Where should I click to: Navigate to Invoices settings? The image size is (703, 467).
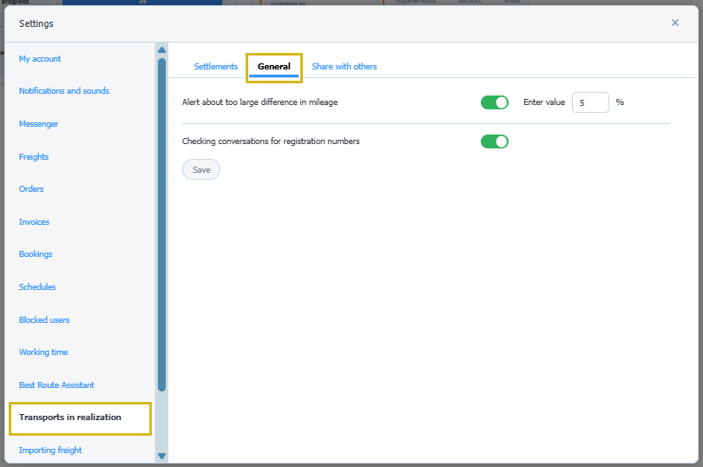click(x=35, y=222)
